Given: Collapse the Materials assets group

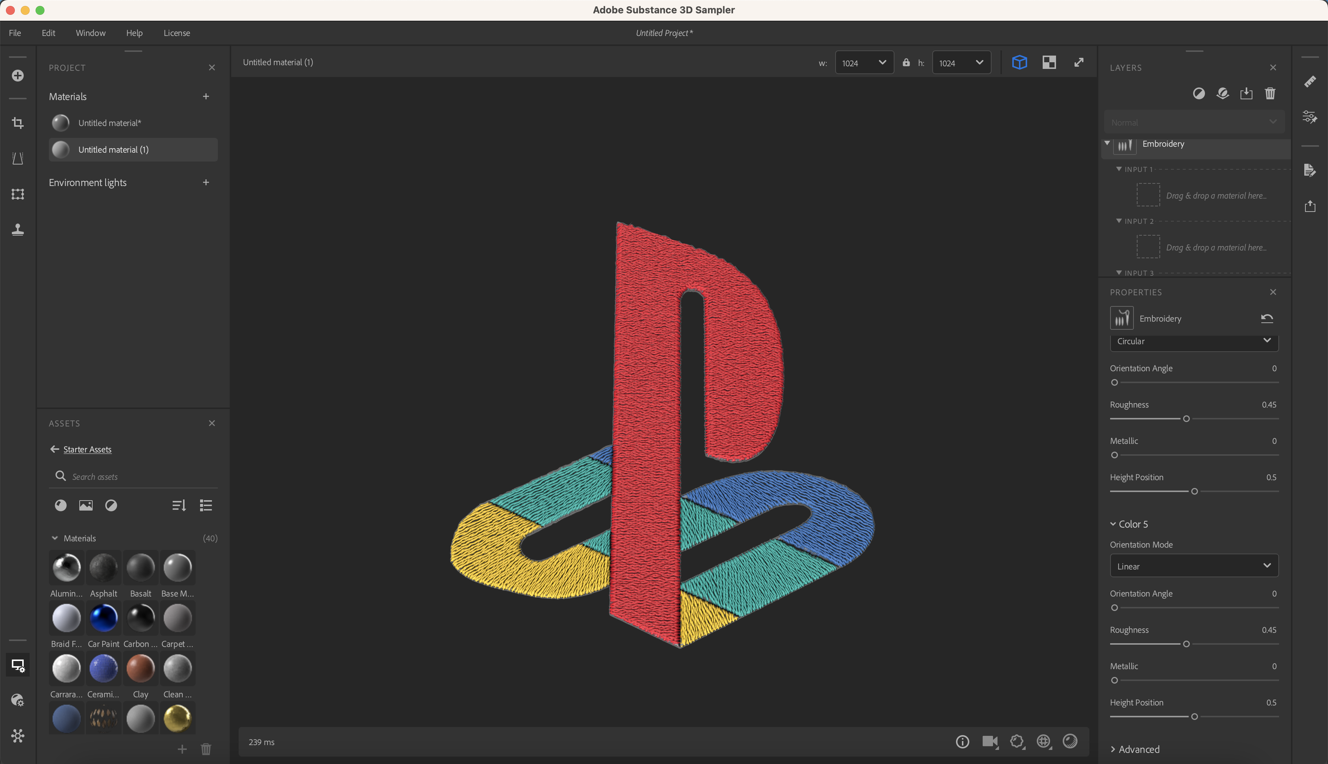Looking at the screenshot, I should [x=54, y=538].
